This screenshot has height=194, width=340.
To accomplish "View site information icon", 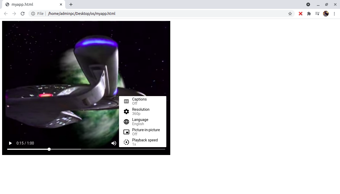I will click(x=33, y=14).
